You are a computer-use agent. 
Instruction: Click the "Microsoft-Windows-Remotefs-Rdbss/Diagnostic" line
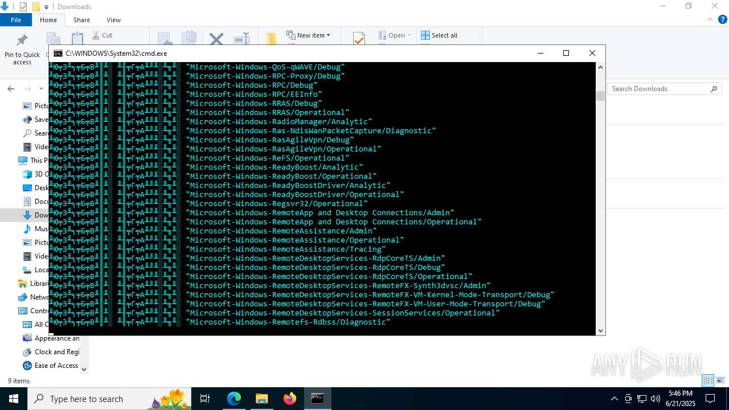click(288, 322)
